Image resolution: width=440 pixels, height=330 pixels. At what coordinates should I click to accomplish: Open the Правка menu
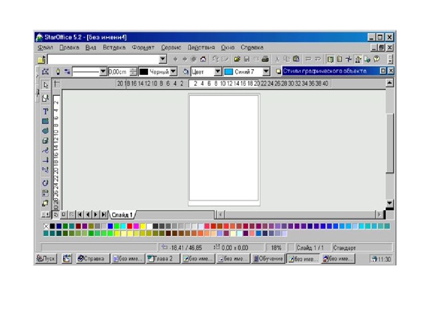69,47
